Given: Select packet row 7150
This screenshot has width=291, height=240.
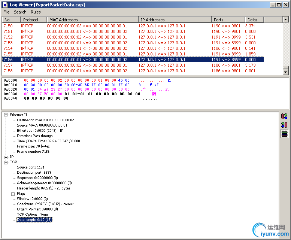Looking at the screenshot, I should pos(133,26).
